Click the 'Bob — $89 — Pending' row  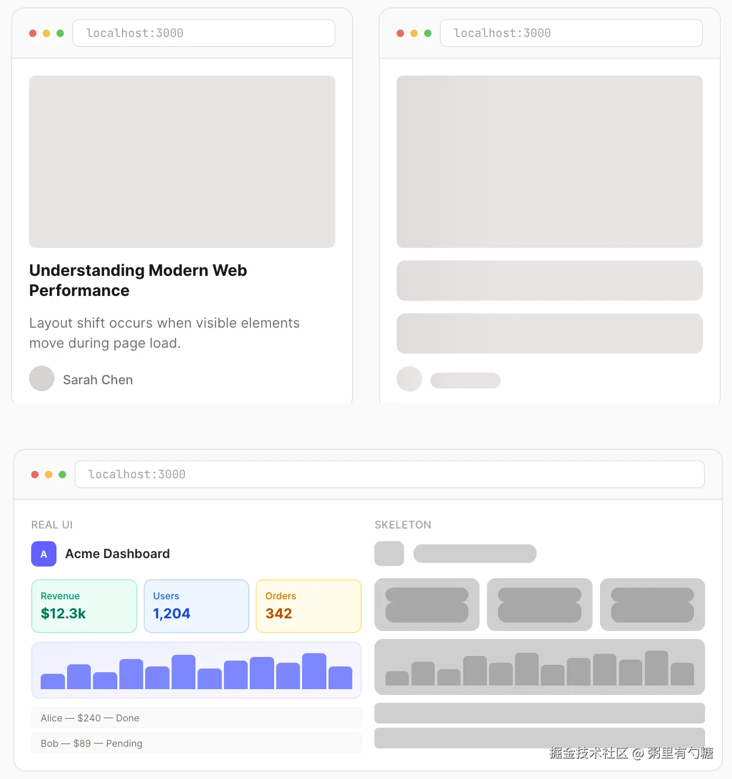point(196,743)
